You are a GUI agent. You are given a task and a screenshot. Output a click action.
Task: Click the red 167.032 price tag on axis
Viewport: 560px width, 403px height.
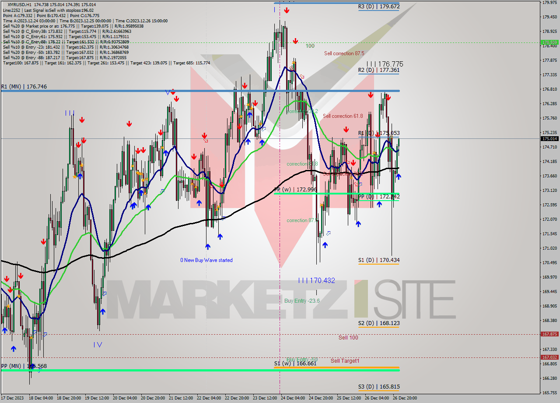(549, 357)
